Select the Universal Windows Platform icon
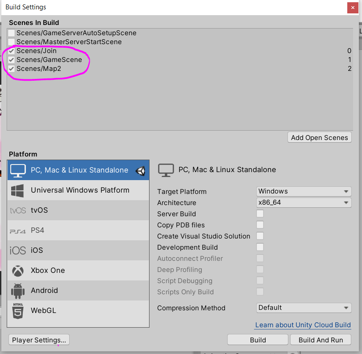Viewport: 362px width, 354px height. pos(18,190)
